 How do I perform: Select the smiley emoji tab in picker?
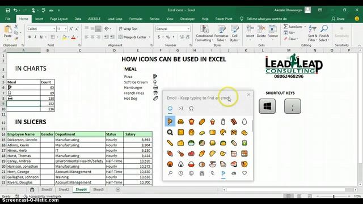point(170,108)
